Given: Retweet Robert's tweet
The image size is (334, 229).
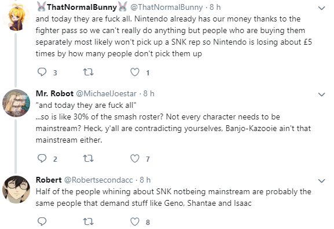Looking at the screenshot, I should [88, 221].
